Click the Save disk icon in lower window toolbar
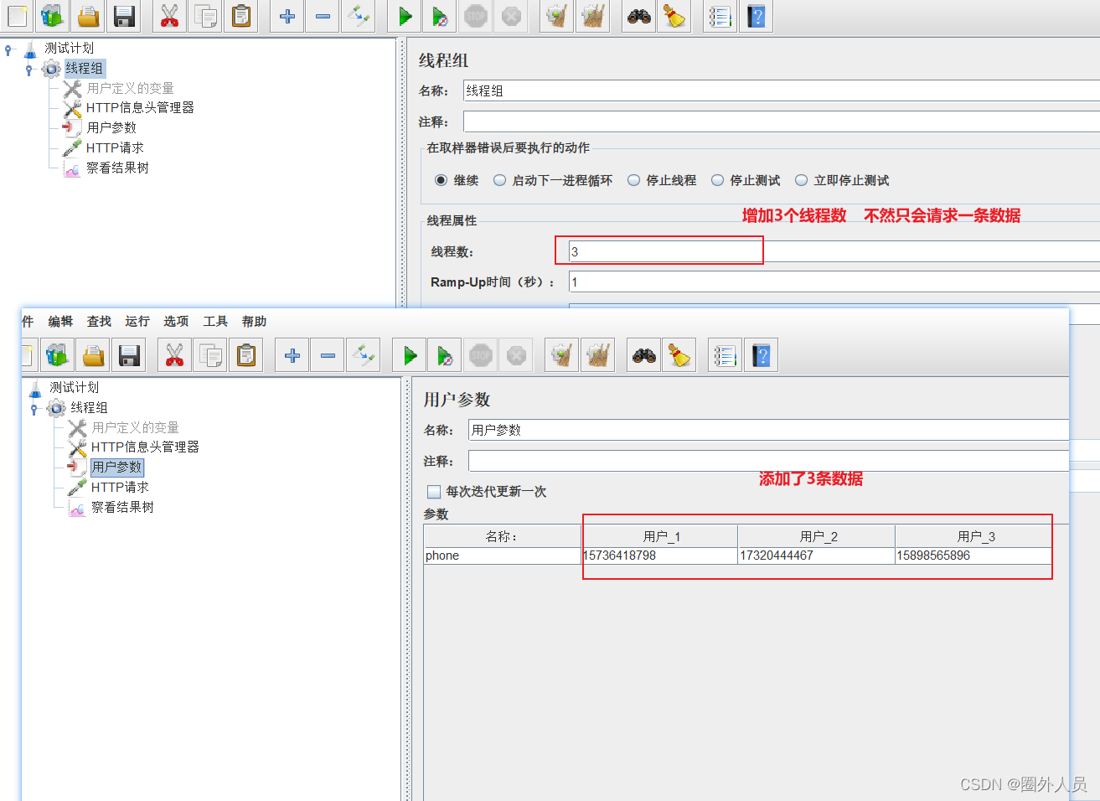The width and height of the screenshot is (1100, 801). coord(129,355)
